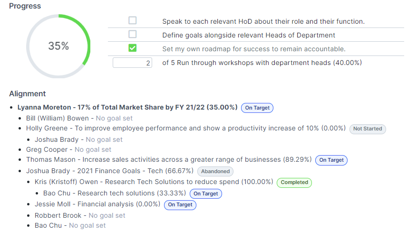
Task: Tick the 'Define goals alongside relevant Heads' checkbox
Action: [133, 35]
